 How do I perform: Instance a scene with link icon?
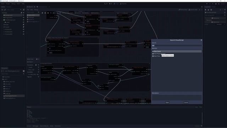click(5, 10)
